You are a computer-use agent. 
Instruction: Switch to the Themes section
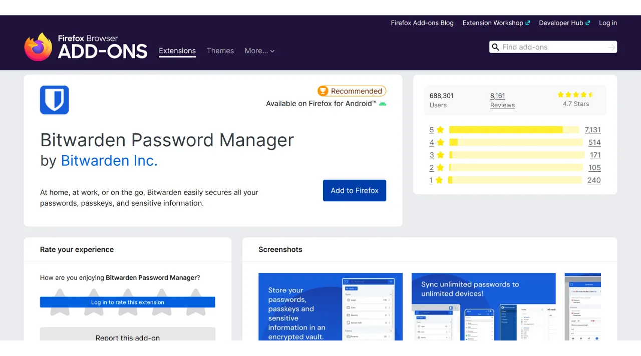pyautogui.click(x=220, y=51)
